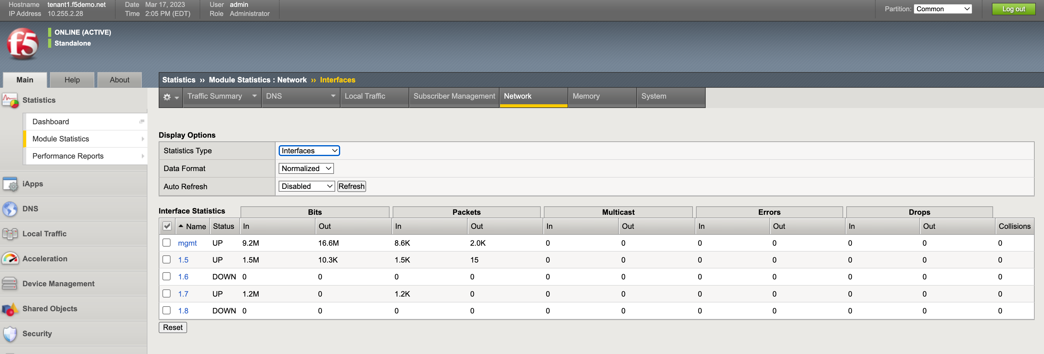This screenshot has height=354, width=1044.
Task: Click the Interfaces breadcrumb text
Action: pyautogui.click(x=338, y=80)
